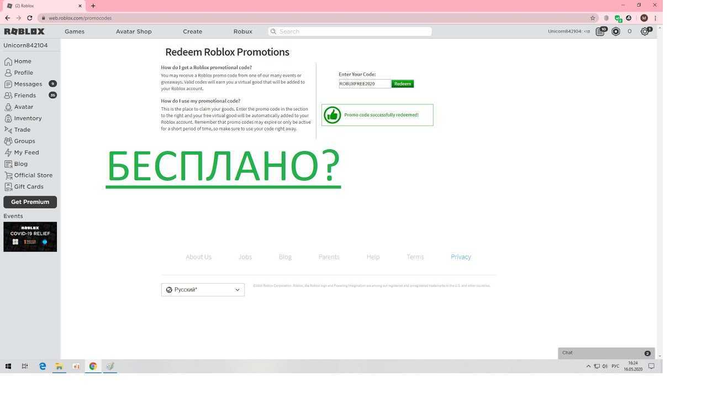Click the Get Premium button

[30, 202]
